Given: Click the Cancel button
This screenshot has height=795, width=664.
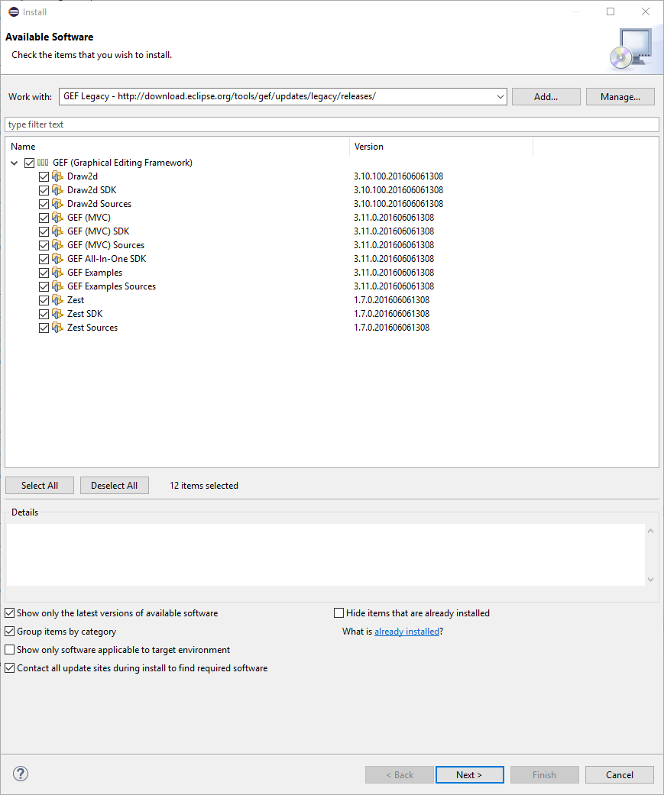Looking at the screenshot, I should pyautogui.click(x=620, y=774).
